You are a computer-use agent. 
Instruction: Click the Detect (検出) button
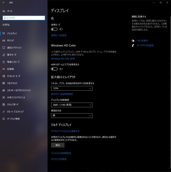coord(58,145)
